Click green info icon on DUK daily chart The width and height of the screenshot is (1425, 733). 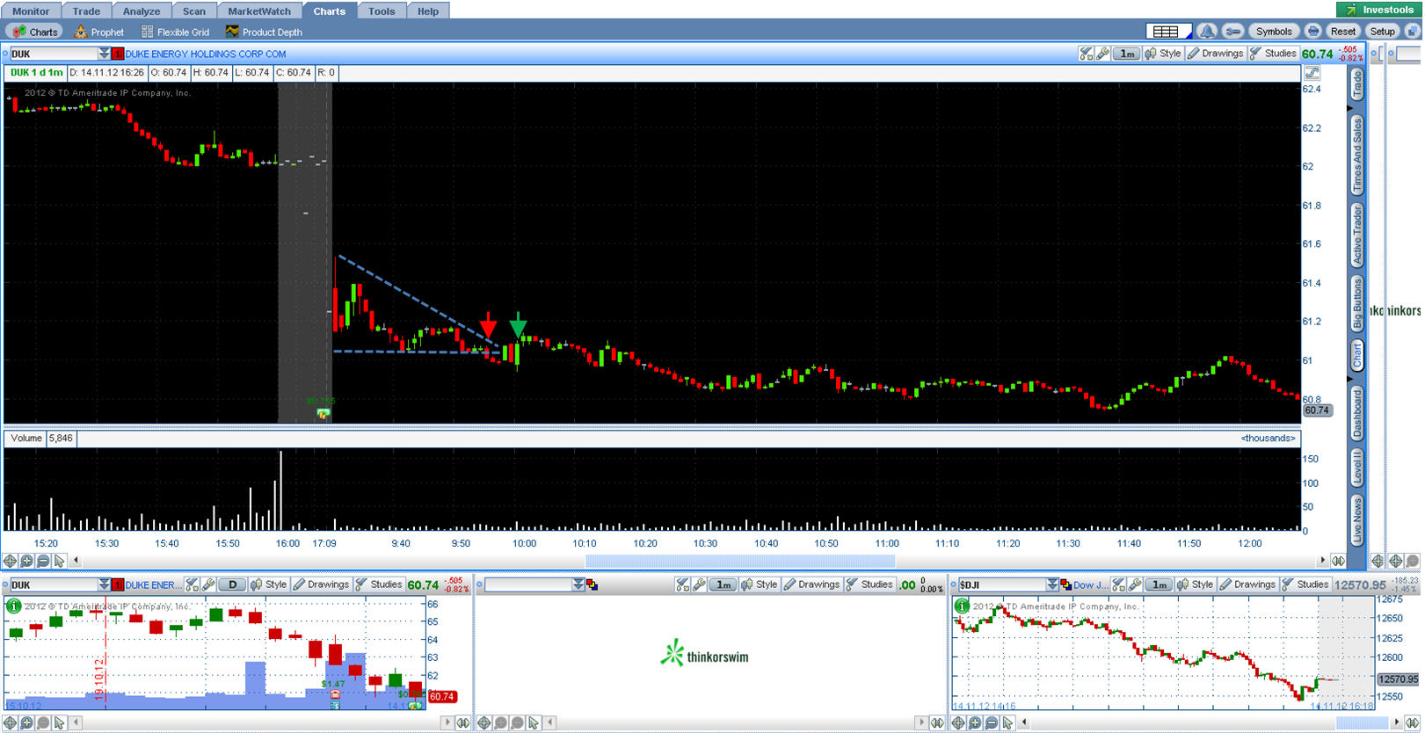tap(13, 606)
